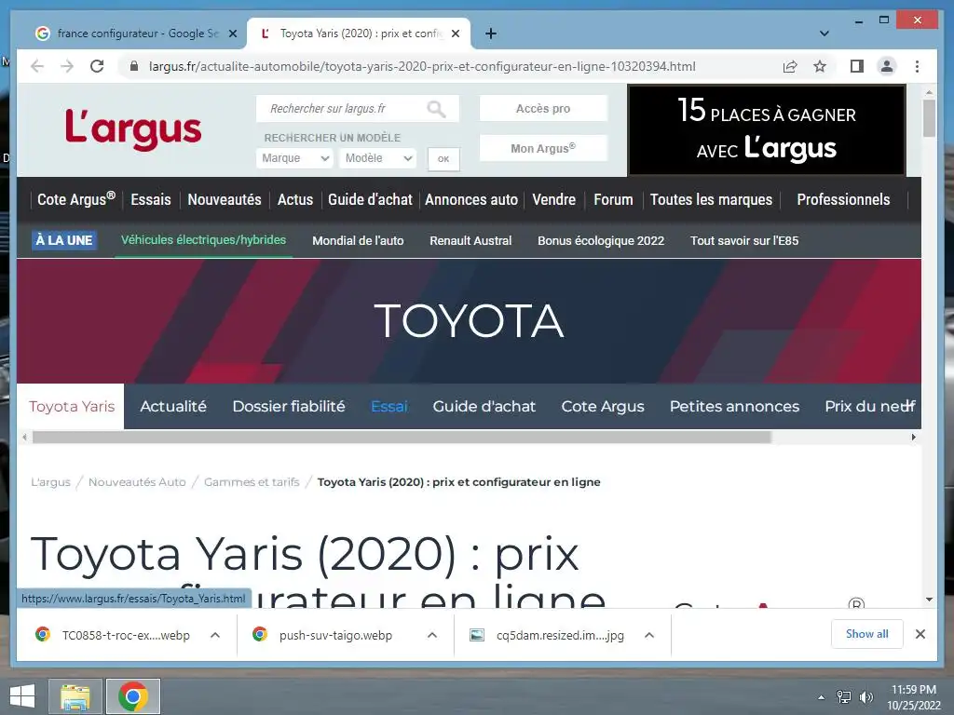Open the side panel icon
954x715 pixels.
(857, 66)
